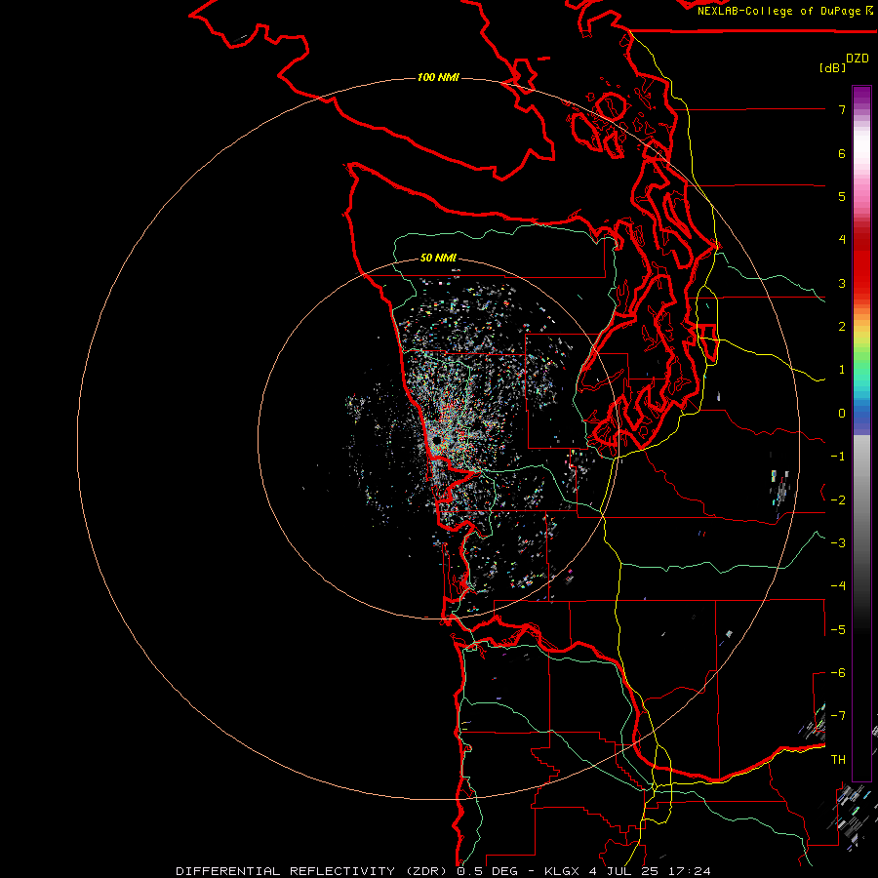This screenshot has height=878, width=878.
Task: Click the 50 NMI range ring label
Action: pyautogui.click(x=438, y=258)
